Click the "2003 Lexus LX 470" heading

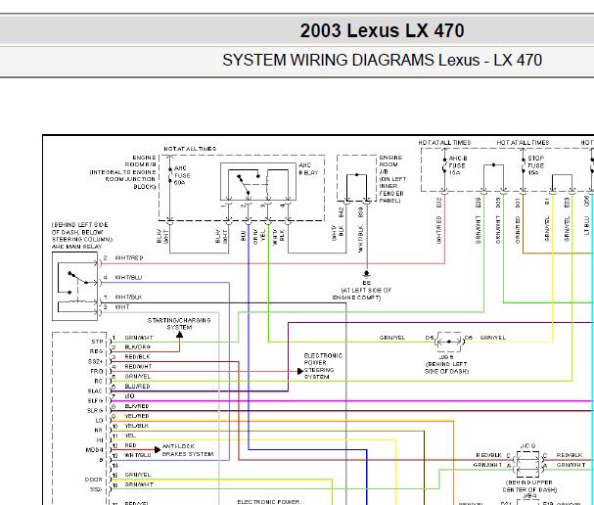coord(382,30)
